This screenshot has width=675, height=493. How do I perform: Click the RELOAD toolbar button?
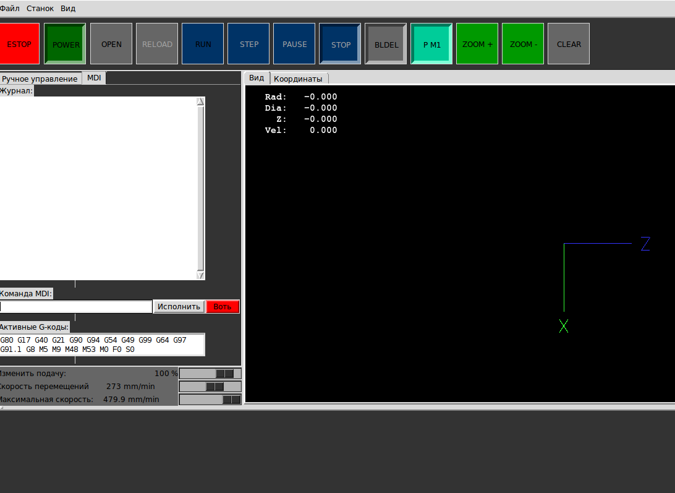pos(157,43)
